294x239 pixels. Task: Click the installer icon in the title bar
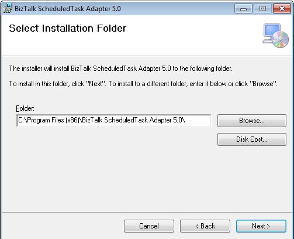point(8,9)
